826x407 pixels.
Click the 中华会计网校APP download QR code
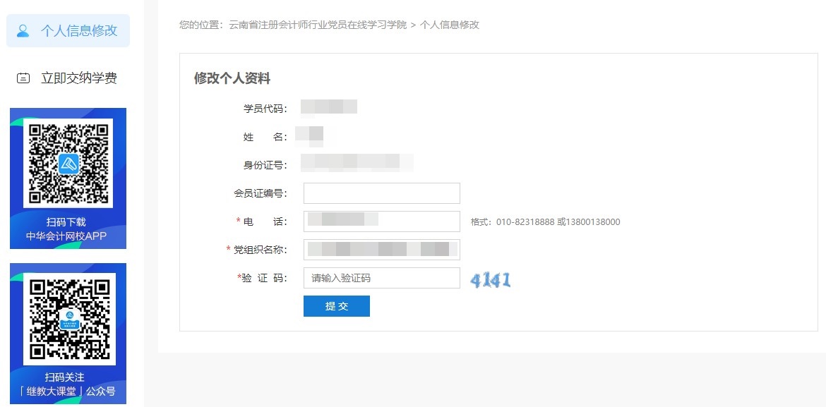pos(68,164)
